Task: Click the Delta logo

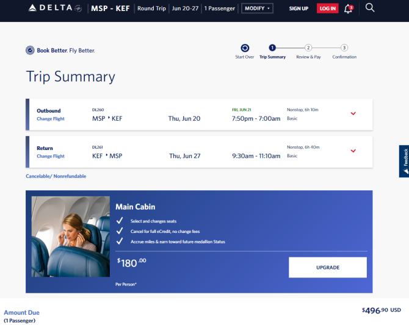Action: [x=55, y=8]
